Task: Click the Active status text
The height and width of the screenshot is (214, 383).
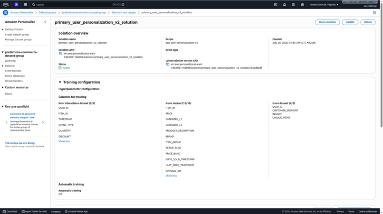Action: (66, 68)
